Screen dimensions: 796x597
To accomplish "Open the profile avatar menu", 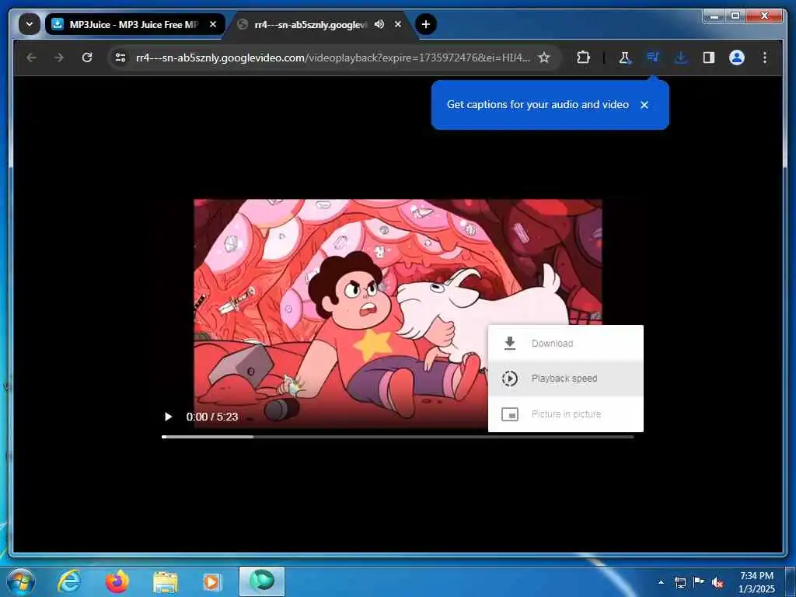I will click(737, 58).
